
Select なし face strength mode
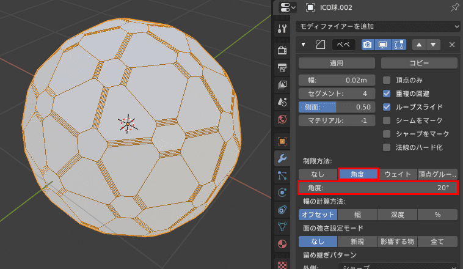318,241
